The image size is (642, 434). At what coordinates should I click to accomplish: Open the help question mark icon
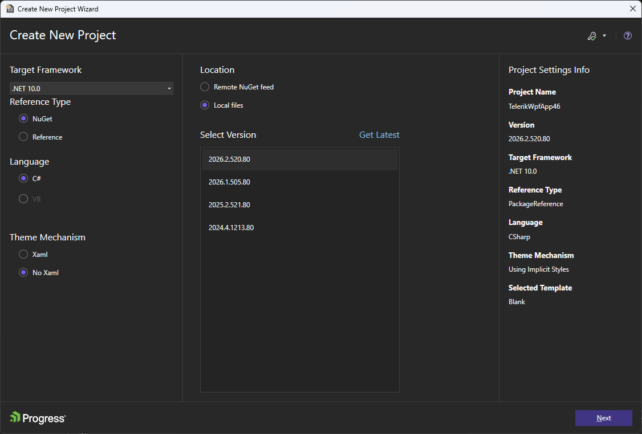(627, 35)
